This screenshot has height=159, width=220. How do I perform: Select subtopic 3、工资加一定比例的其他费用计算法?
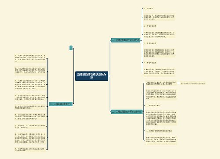(159, 131)
